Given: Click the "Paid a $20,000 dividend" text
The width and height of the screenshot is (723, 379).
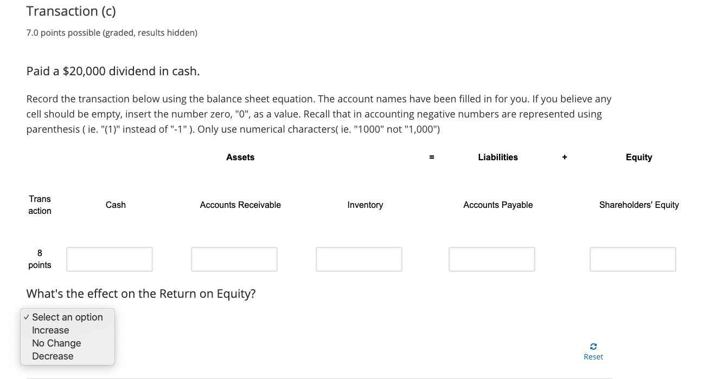Looking at the screenshot, I should pos(113,70).
